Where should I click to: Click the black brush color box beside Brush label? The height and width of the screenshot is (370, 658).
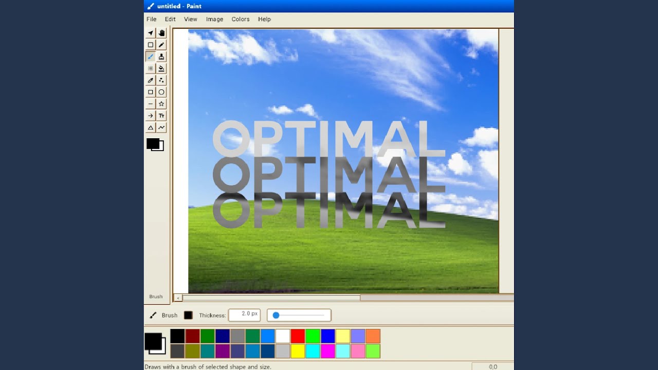pos(188,315)
